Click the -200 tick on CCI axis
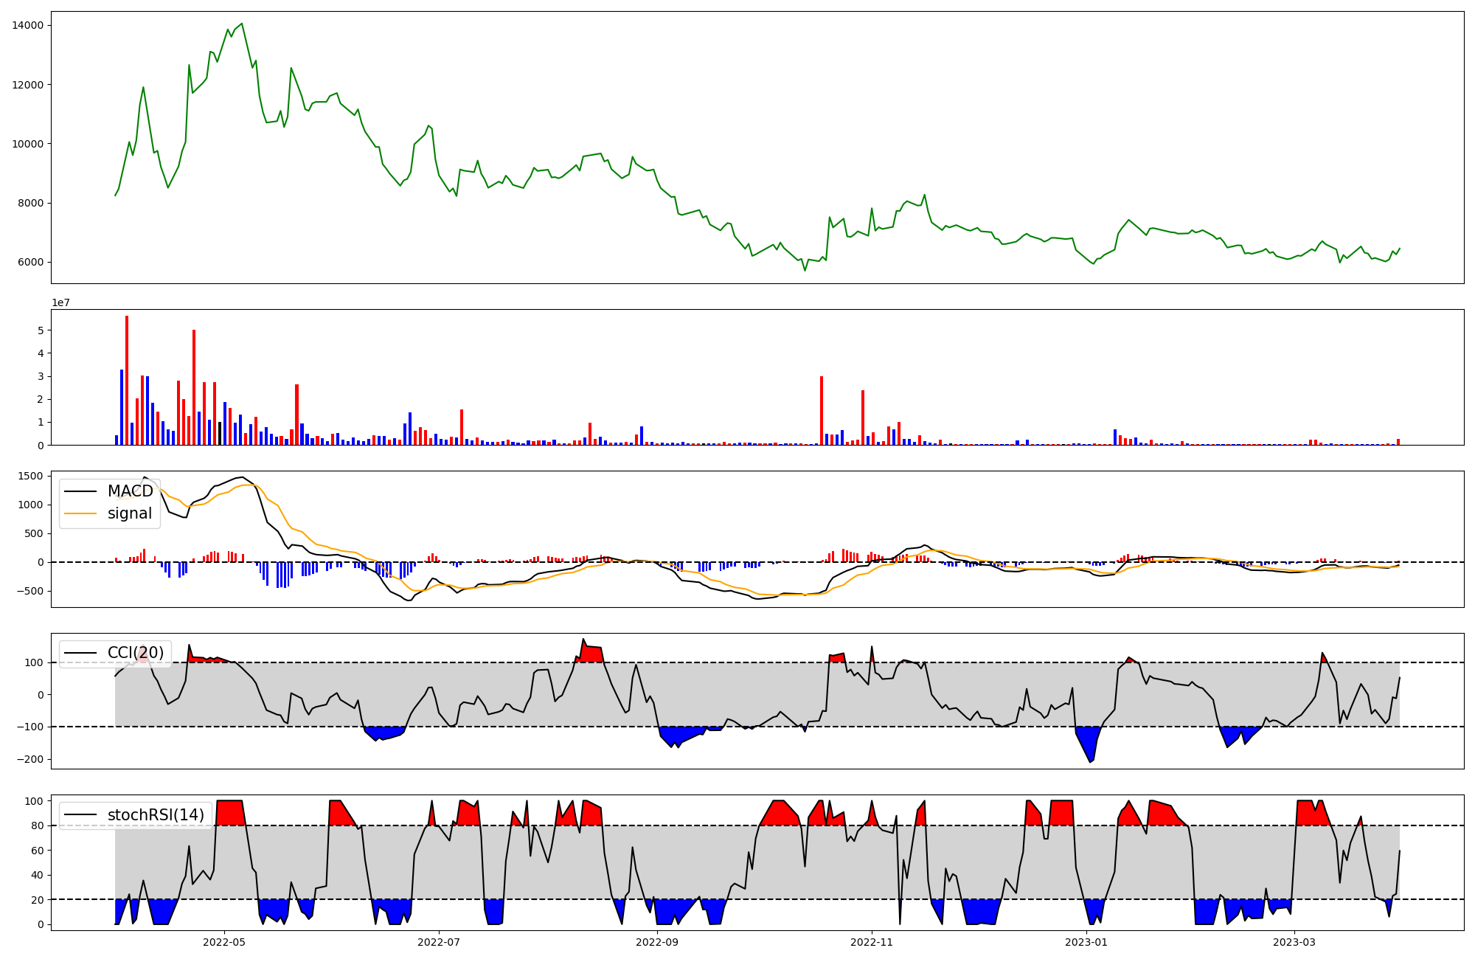 [31, 760]
